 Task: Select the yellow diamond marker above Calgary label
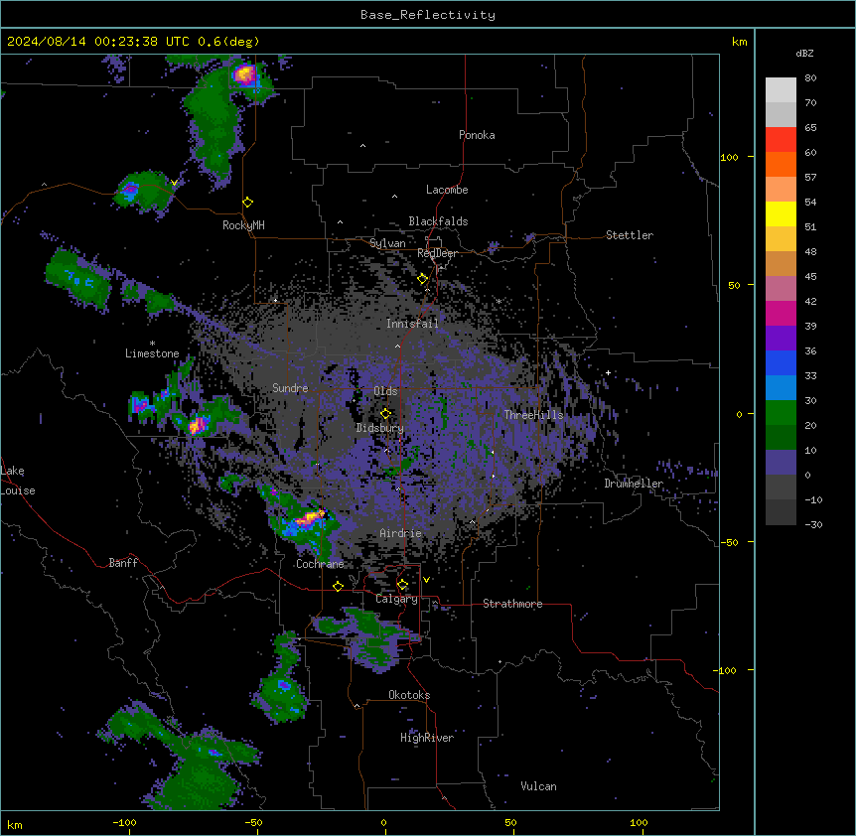click(x=402, y=585)
